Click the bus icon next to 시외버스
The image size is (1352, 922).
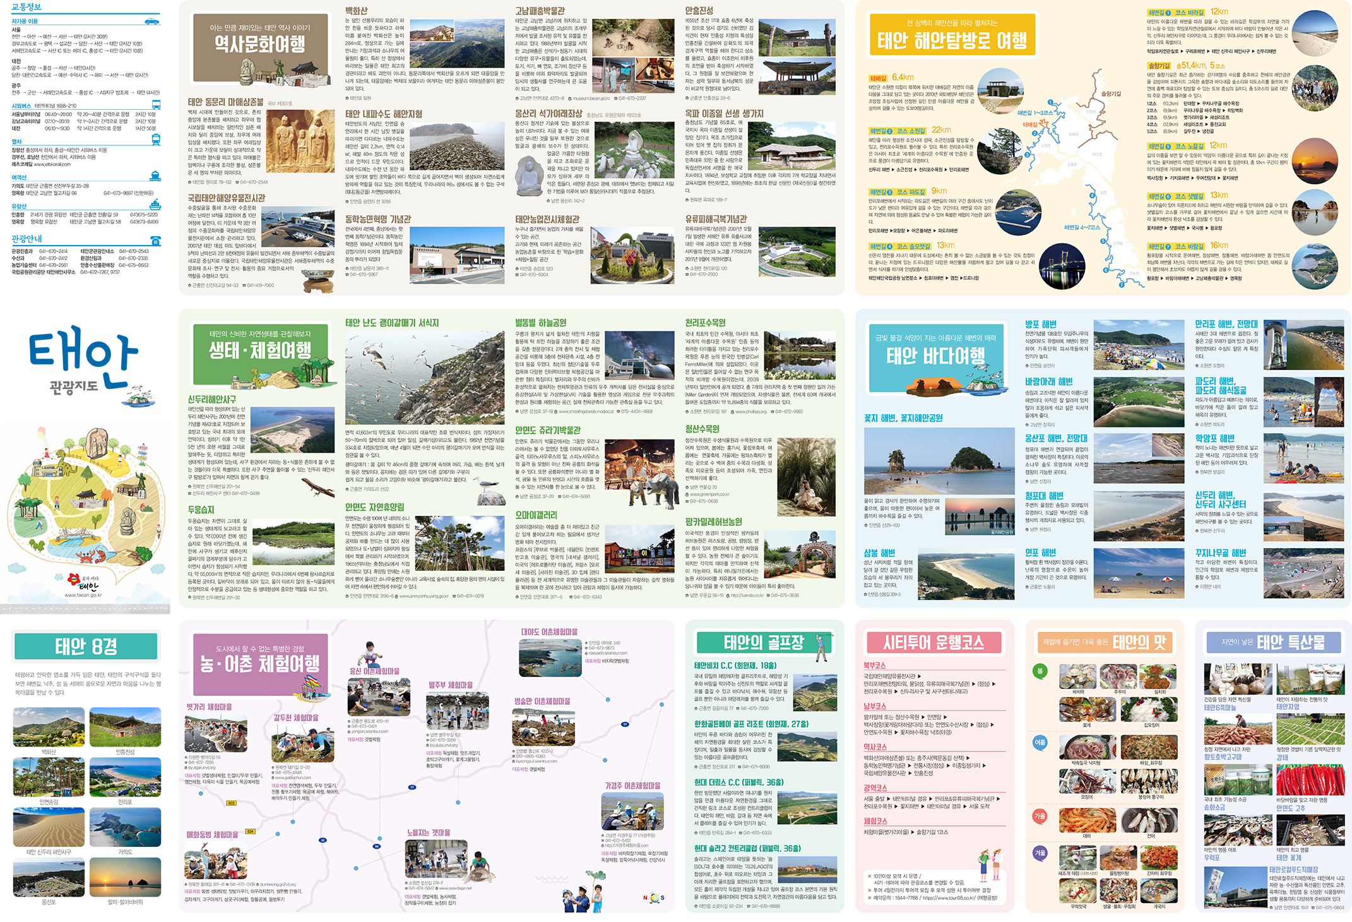click(x=156, y=105)
